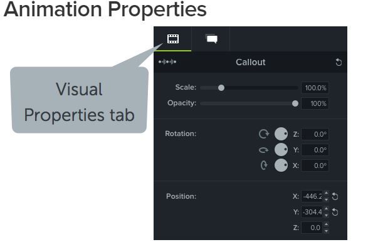Screen dimensions: 368x247
Task: Click the Z rotation clockwise arrow icon
Action: 264,134
